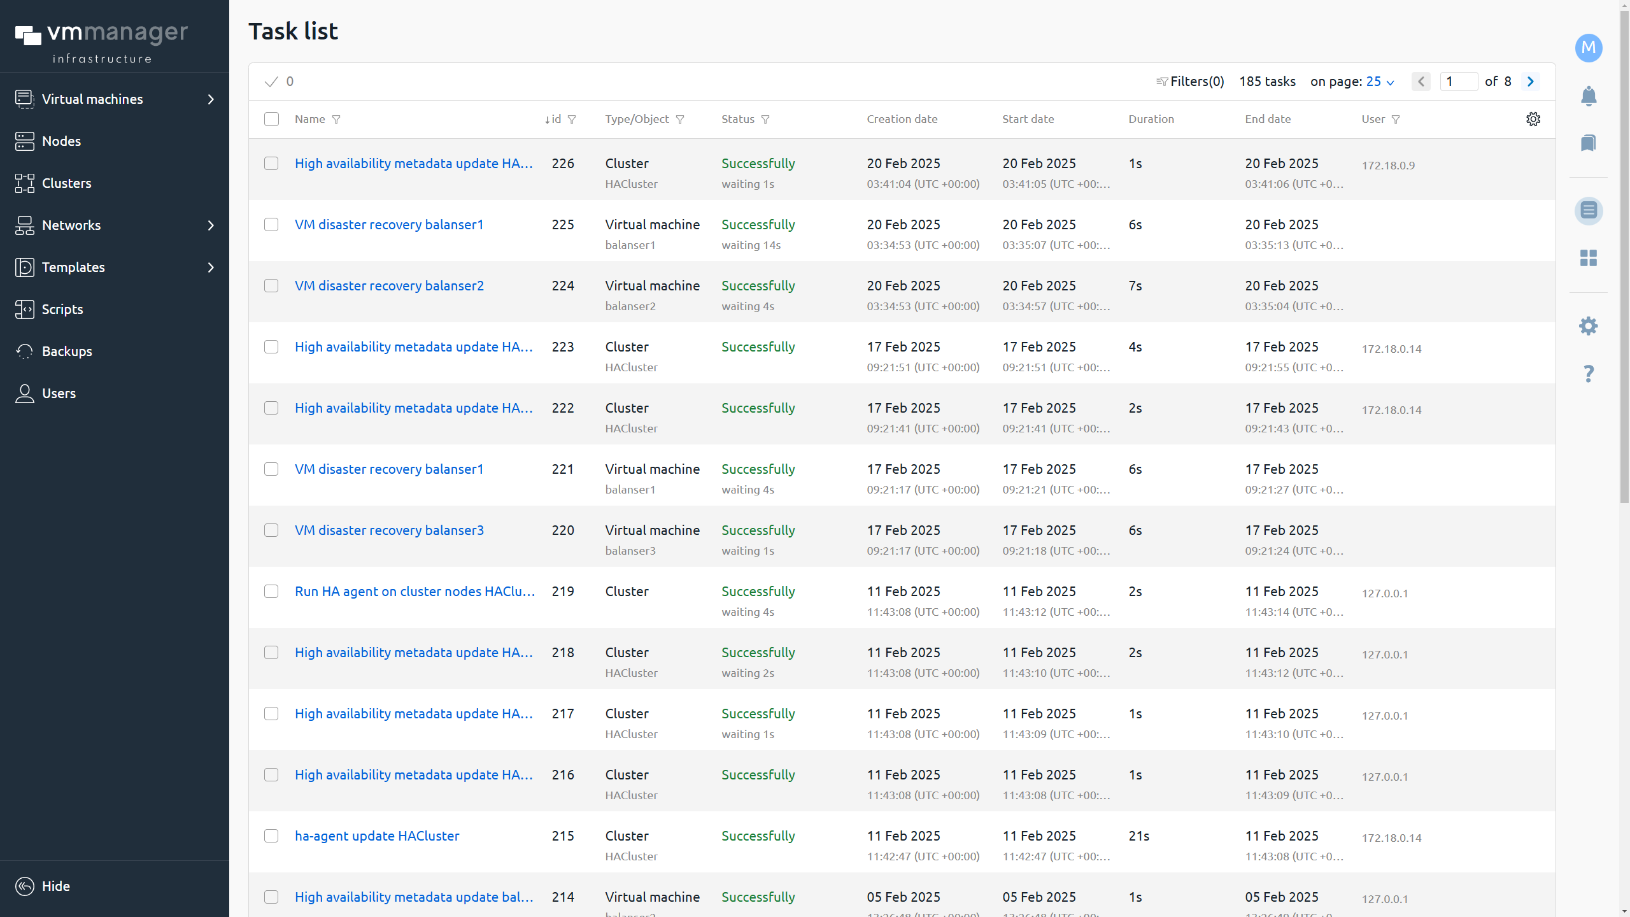Go to Backups in the sidebar
Image resolution: width=1630 pixels, height=917 pixels.
pos(66,352)
